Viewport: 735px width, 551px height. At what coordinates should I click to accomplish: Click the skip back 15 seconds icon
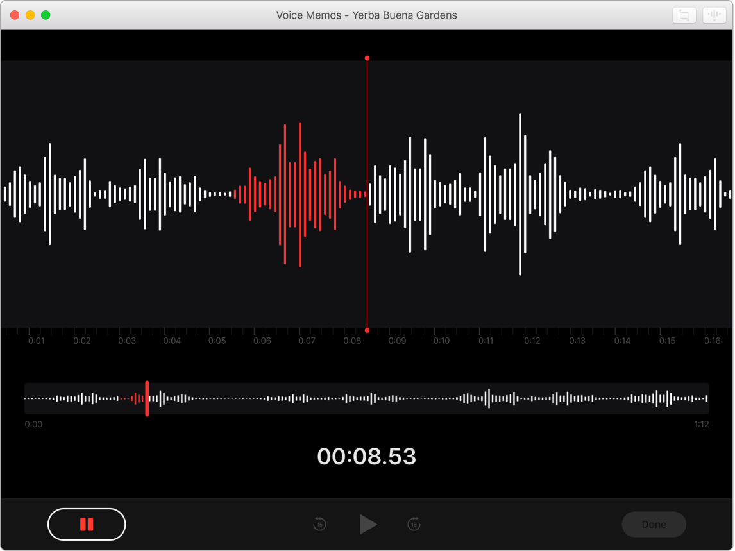(319, 524)
